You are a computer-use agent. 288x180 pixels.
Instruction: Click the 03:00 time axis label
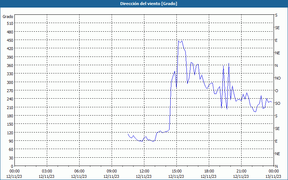coord(47,171)
